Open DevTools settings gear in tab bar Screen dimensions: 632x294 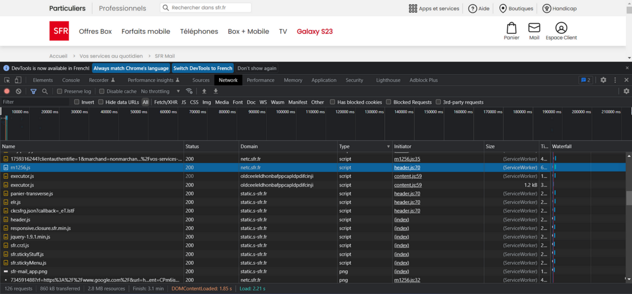[x=604, y=80]
